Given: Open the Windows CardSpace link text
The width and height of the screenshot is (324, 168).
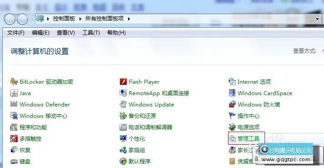Looking at the screenshot, I should tap(265, 93).
